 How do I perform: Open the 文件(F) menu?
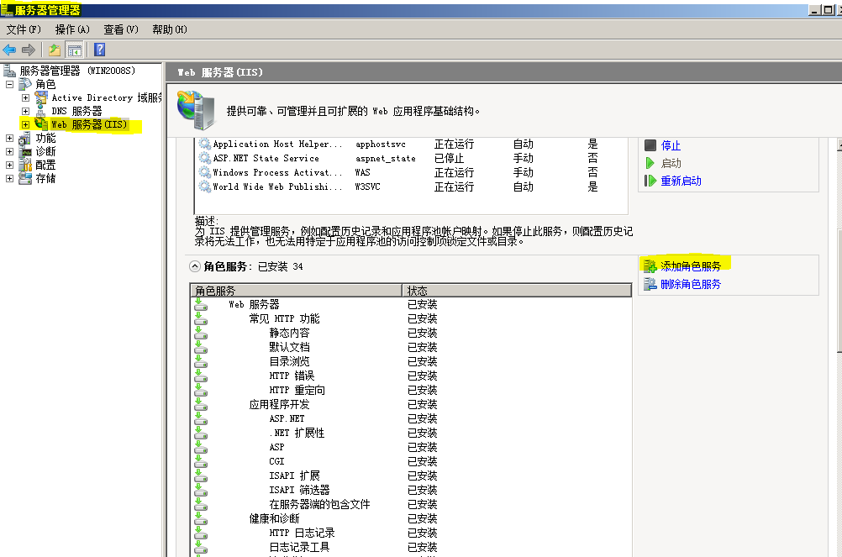click(x=24, y=29)
